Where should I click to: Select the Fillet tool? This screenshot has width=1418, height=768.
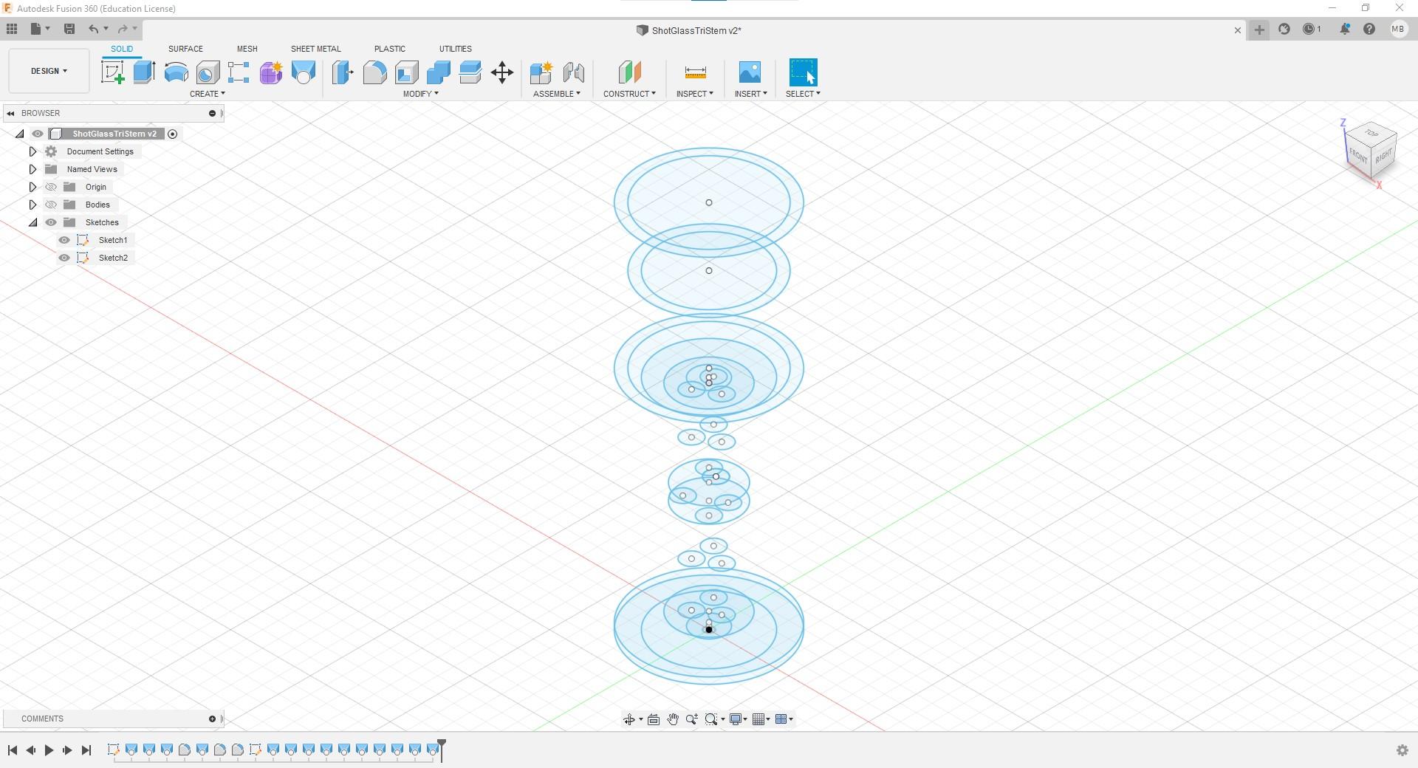[374, 72]
